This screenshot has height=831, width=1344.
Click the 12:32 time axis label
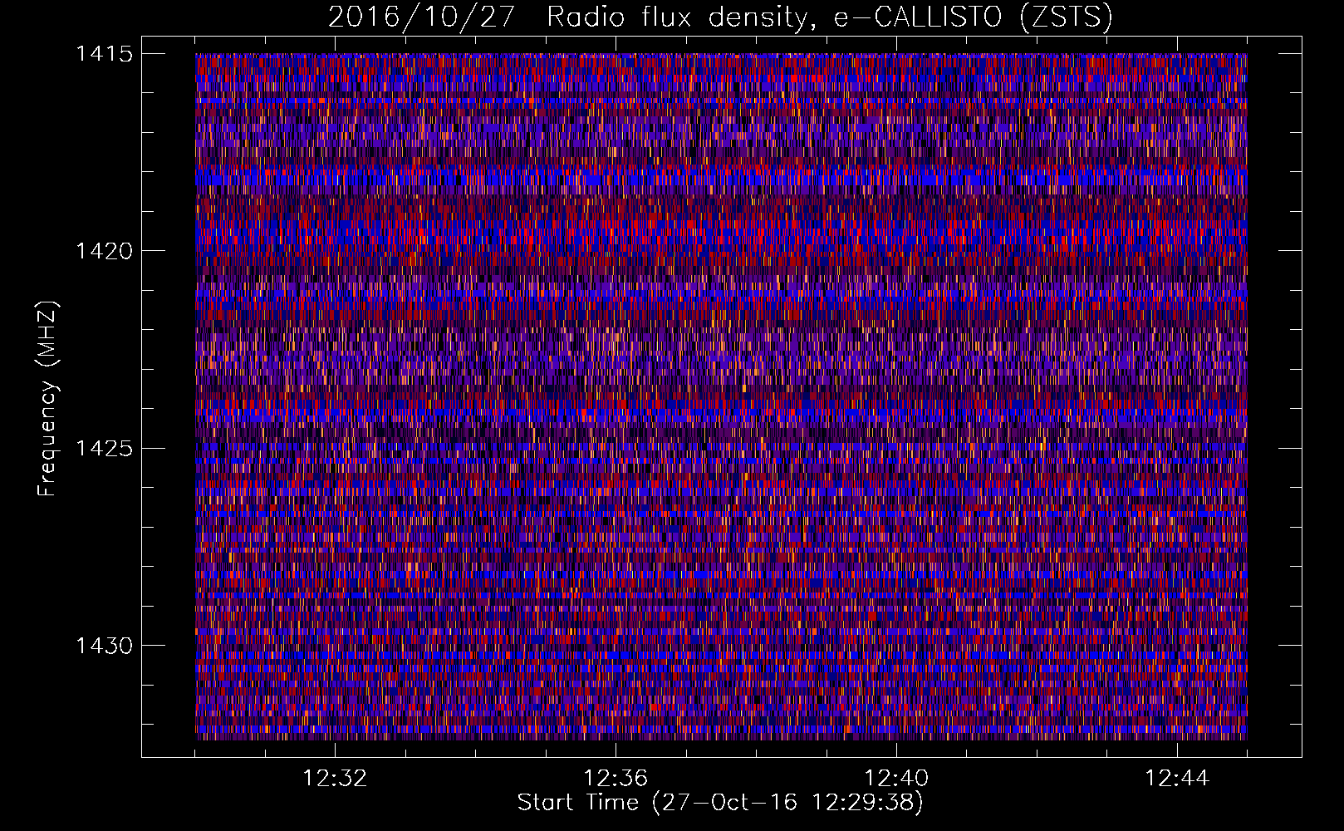click(335, 779)
